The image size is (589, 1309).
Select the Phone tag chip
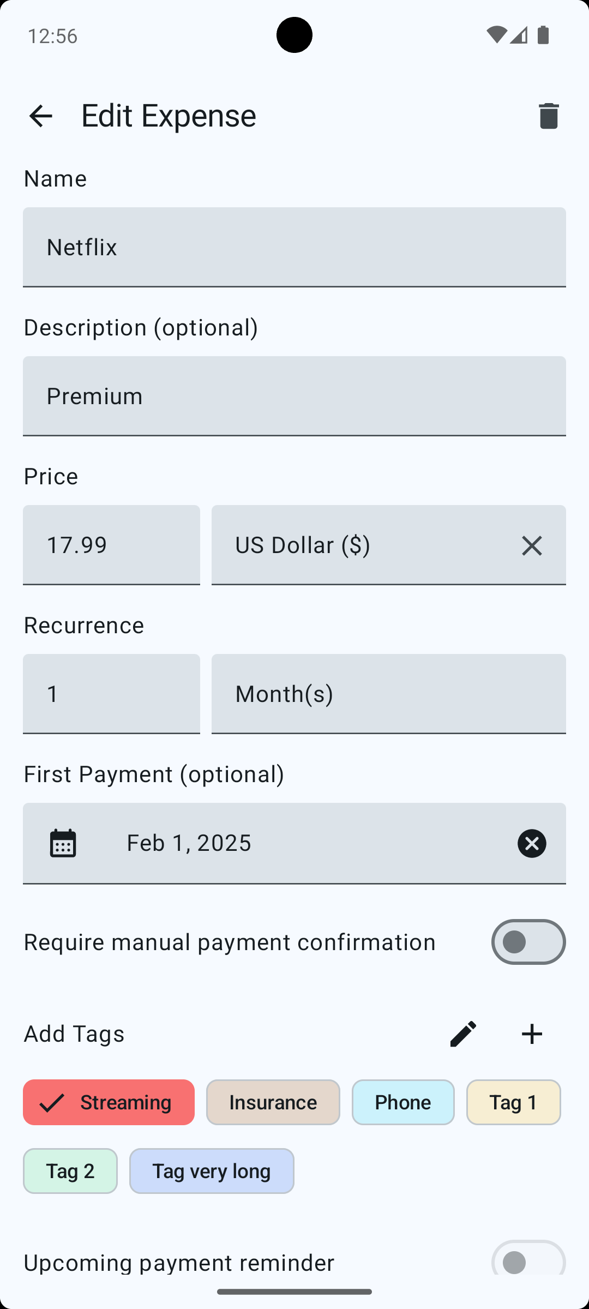coord(403,1102)
